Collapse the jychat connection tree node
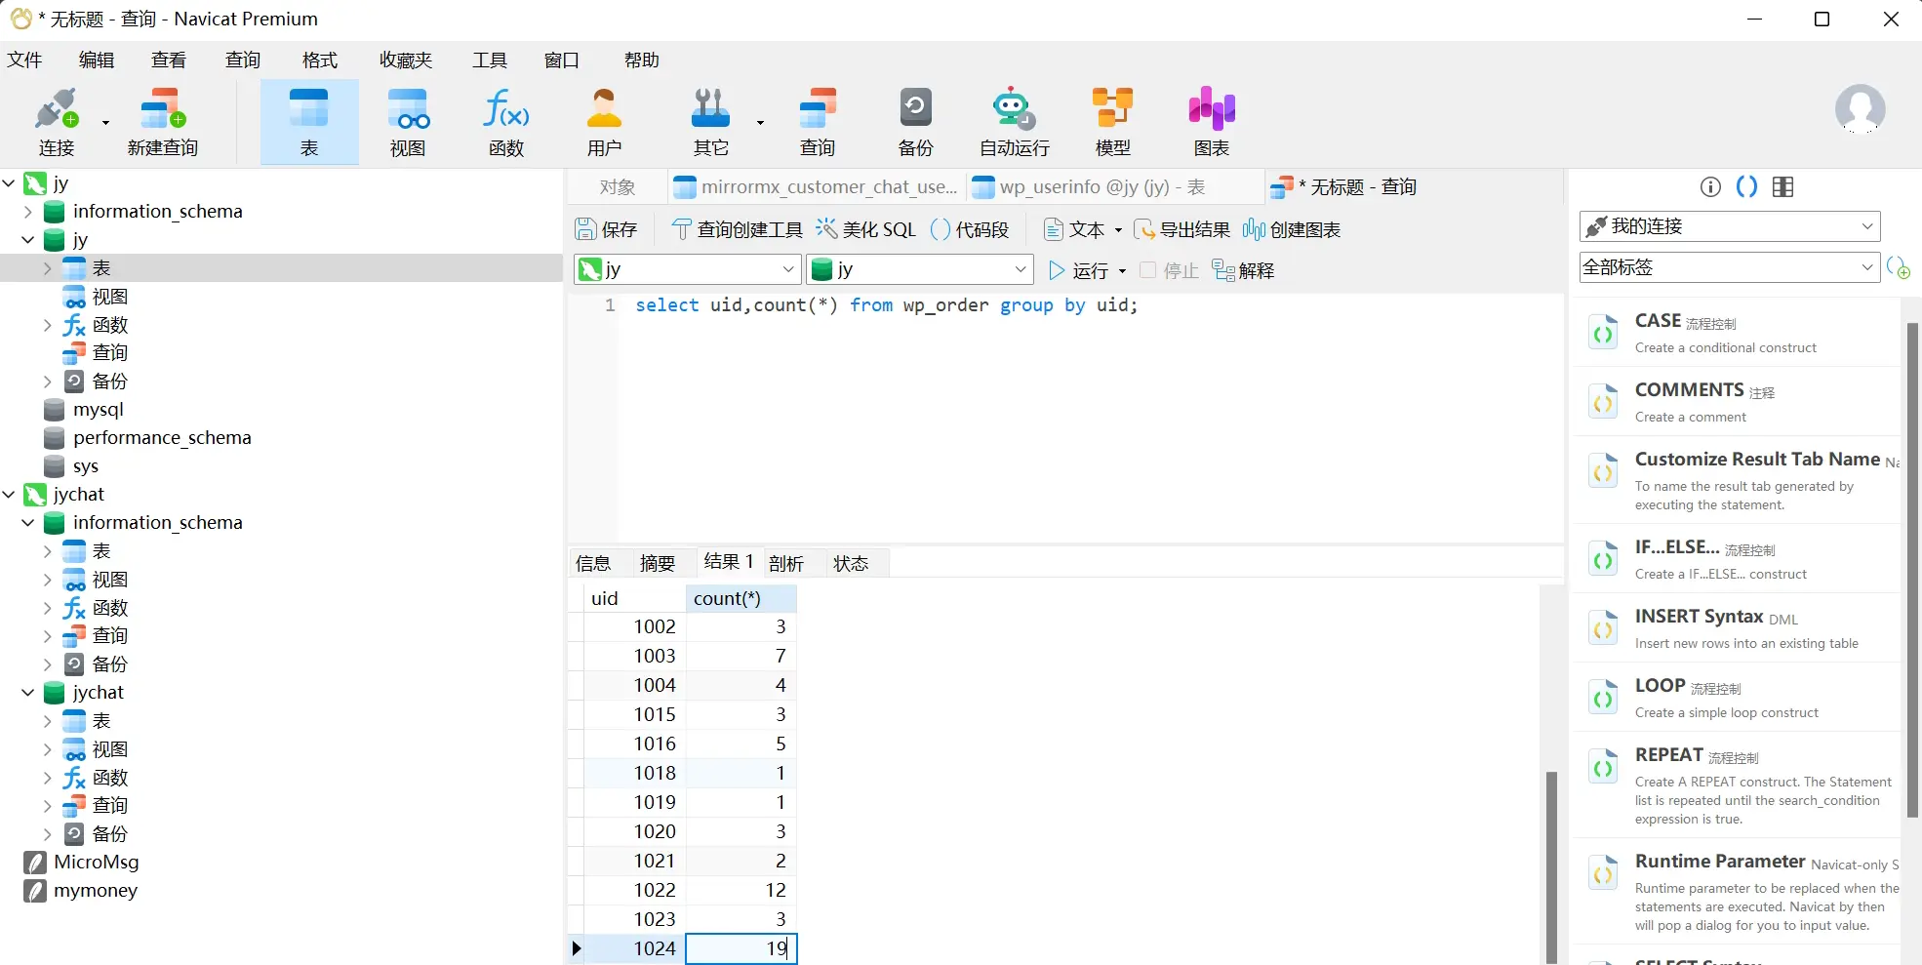This screenshot has width=1922, height=965. tap(10, 495)
